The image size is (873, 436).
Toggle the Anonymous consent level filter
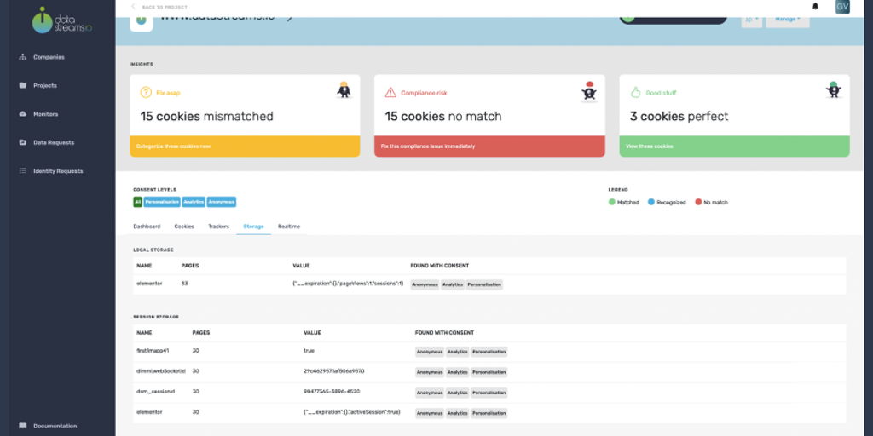tap(222, 202)
